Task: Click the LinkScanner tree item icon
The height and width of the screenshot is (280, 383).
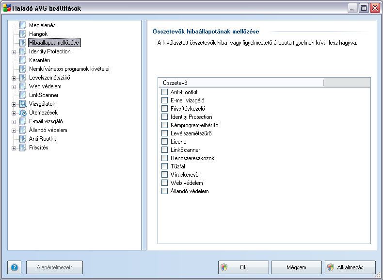Action: (x=22, y=95)
